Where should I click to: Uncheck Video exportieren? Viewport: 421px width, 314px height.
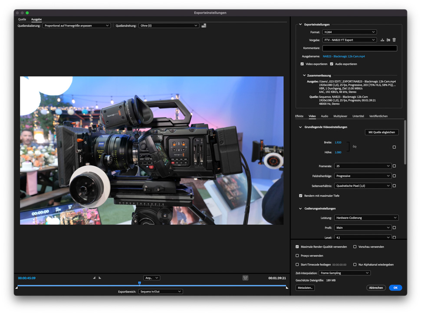[302, 64]
